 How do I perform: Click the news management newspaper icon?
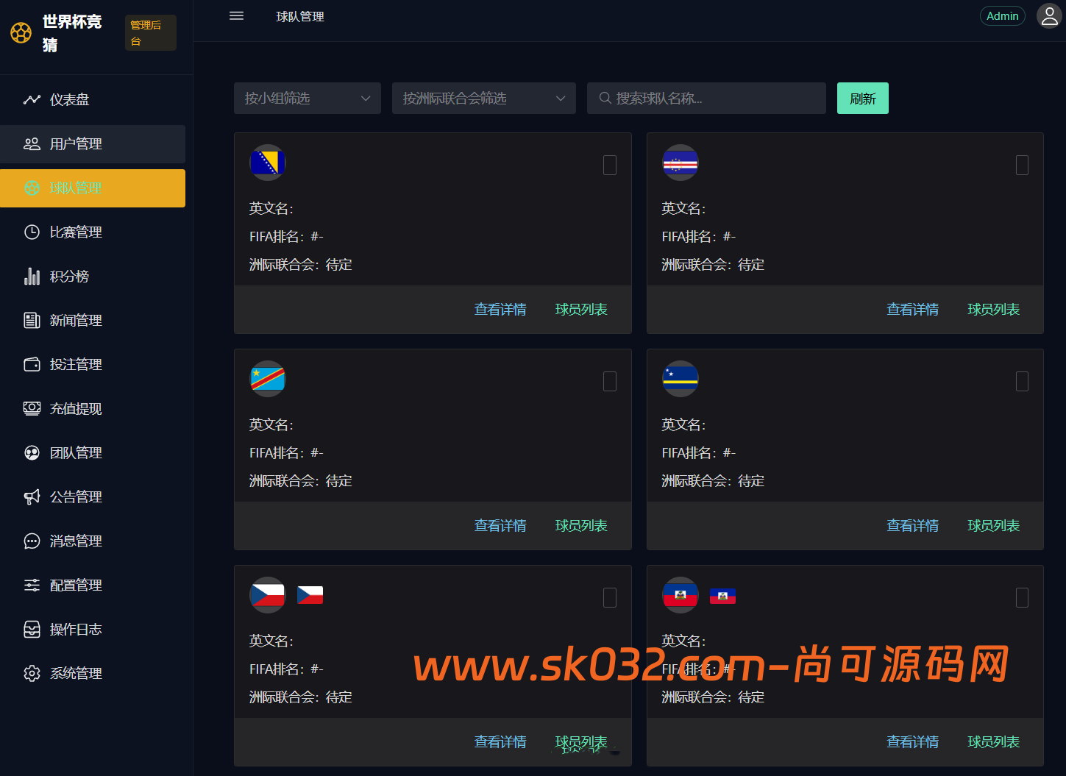click(32, 320)
